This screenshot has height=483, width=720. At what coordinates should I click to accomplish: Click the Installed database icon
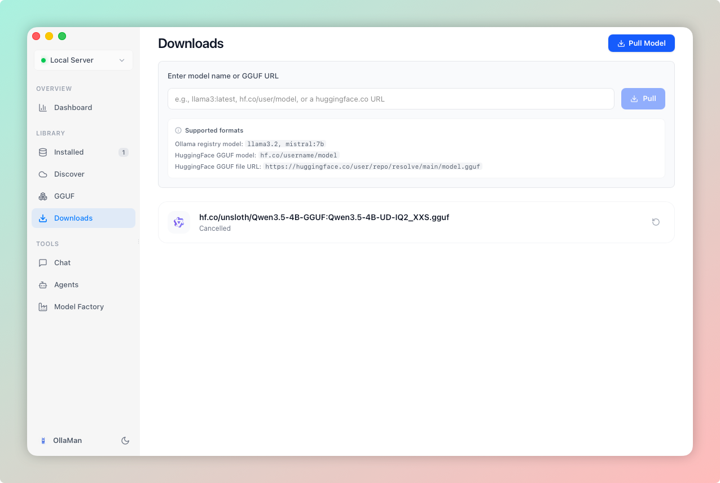[x=43, y=152]
